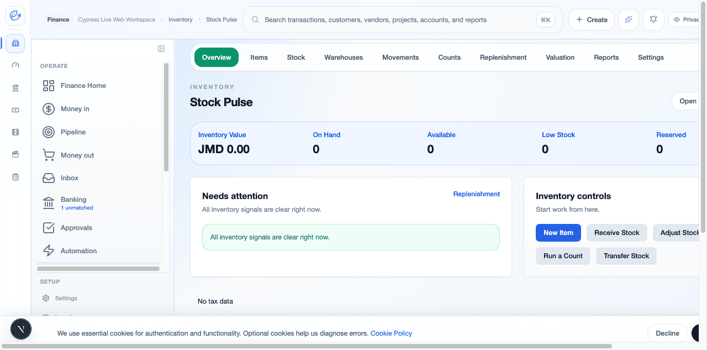
Task: Click the New Item button
Action: pyautogui.click(x=558, y=233)
